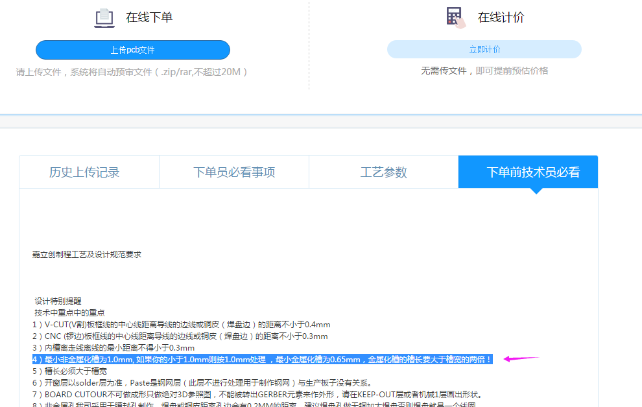Viewport: 642px width, 407px height.
Task: Click the pointer under the active 下单前技术员必看 tab
Action: 536,191
